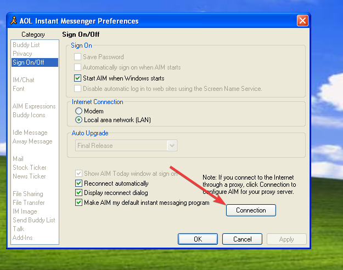Select Local area network (LAN) option

tap(78, 120)
